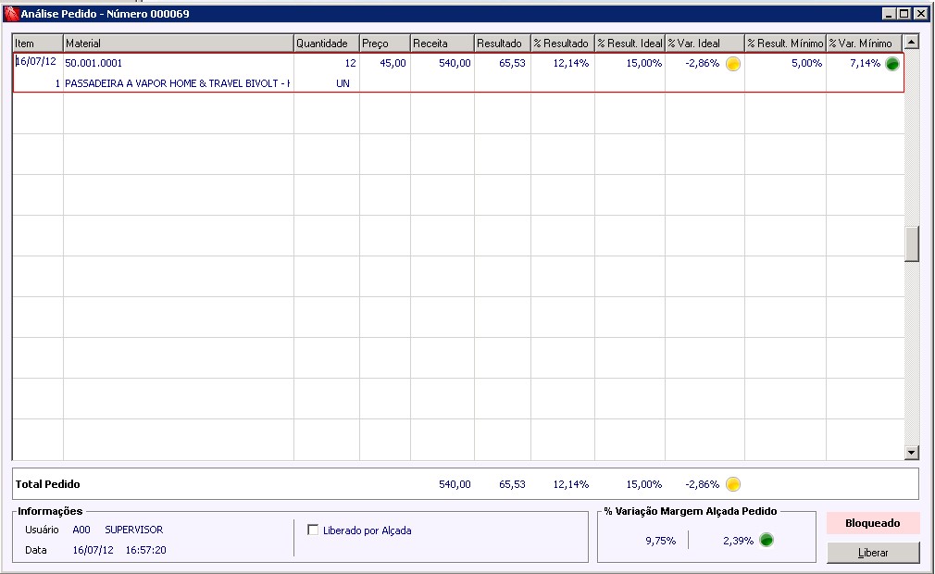Click the SUPERVISOR user name
Image resolution: width=935 pixels, height=574 pixels.
pyautogui.click(x=134, y=530)
